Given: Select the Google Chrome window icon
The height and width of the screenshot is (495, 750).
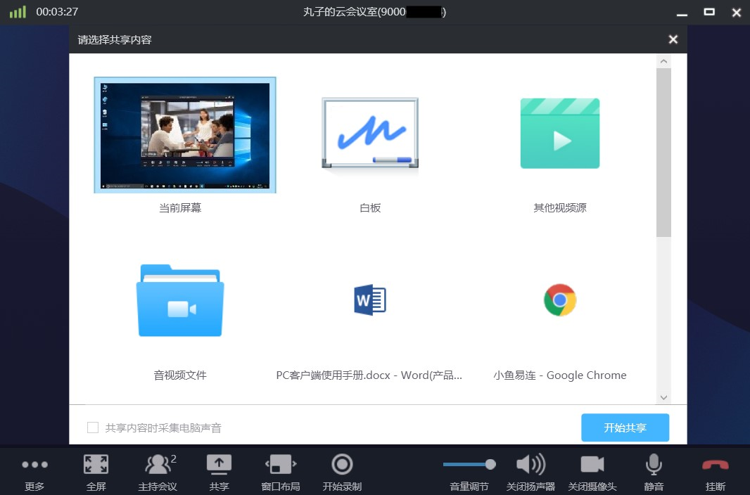Looking at the screenshot, I should point(560,300).
